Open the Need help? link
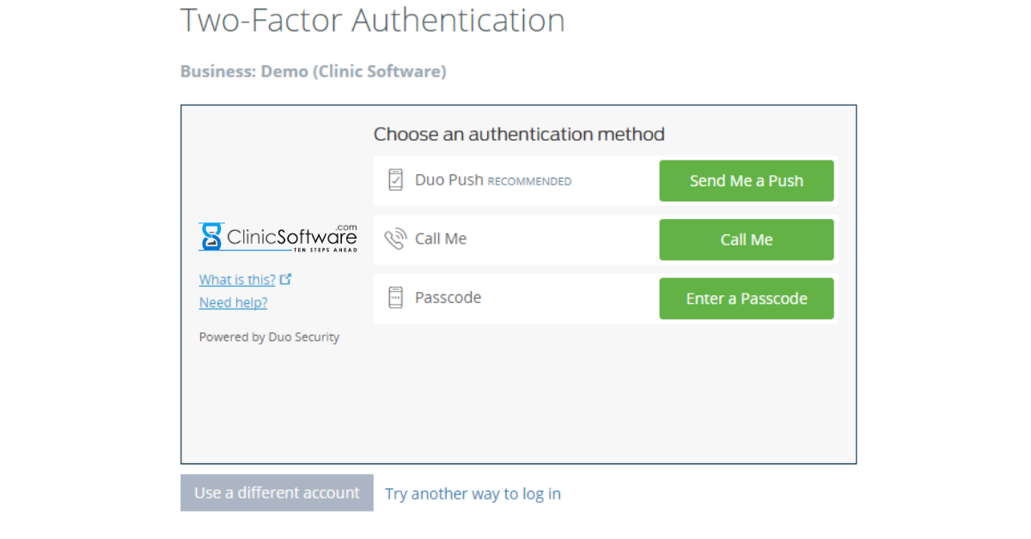This screenshot has width=1031, height=539. (233, 303)
